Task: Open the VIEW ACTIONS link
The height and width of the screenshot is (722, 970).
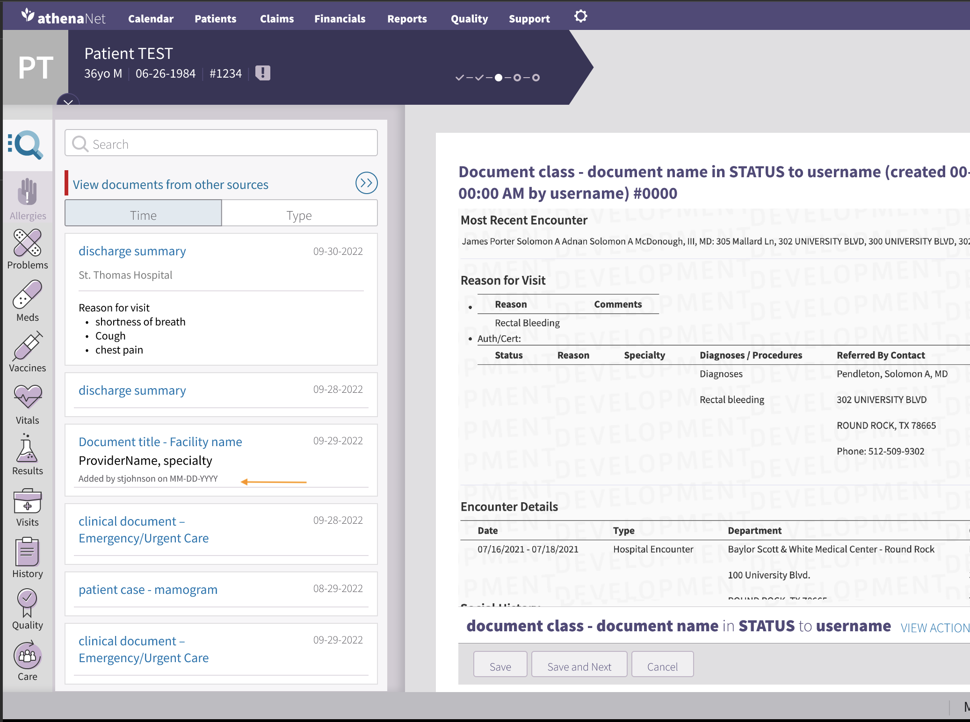Action: (935, 628)
